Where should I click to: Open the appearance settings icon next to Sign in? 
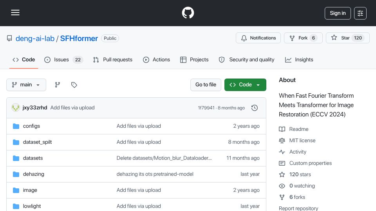[360, 13]
